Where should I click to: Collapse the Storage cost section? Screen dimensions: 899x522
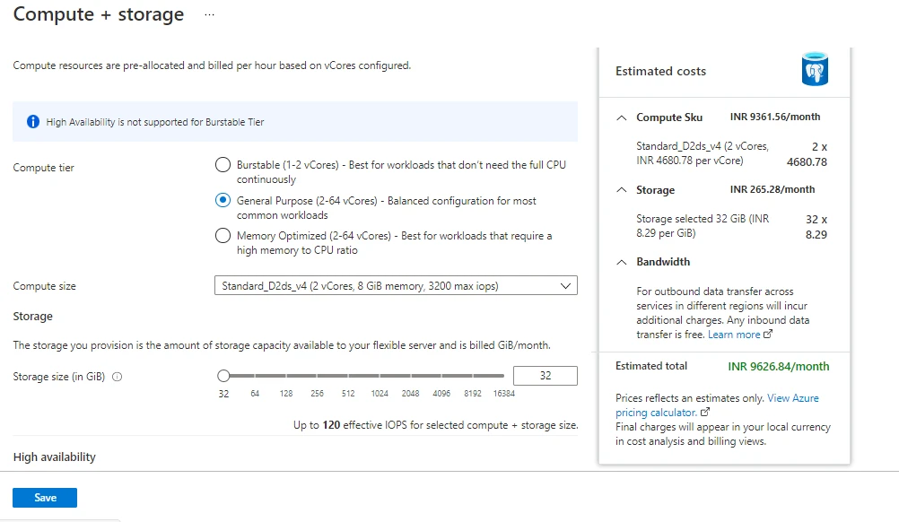click(621, 190)
